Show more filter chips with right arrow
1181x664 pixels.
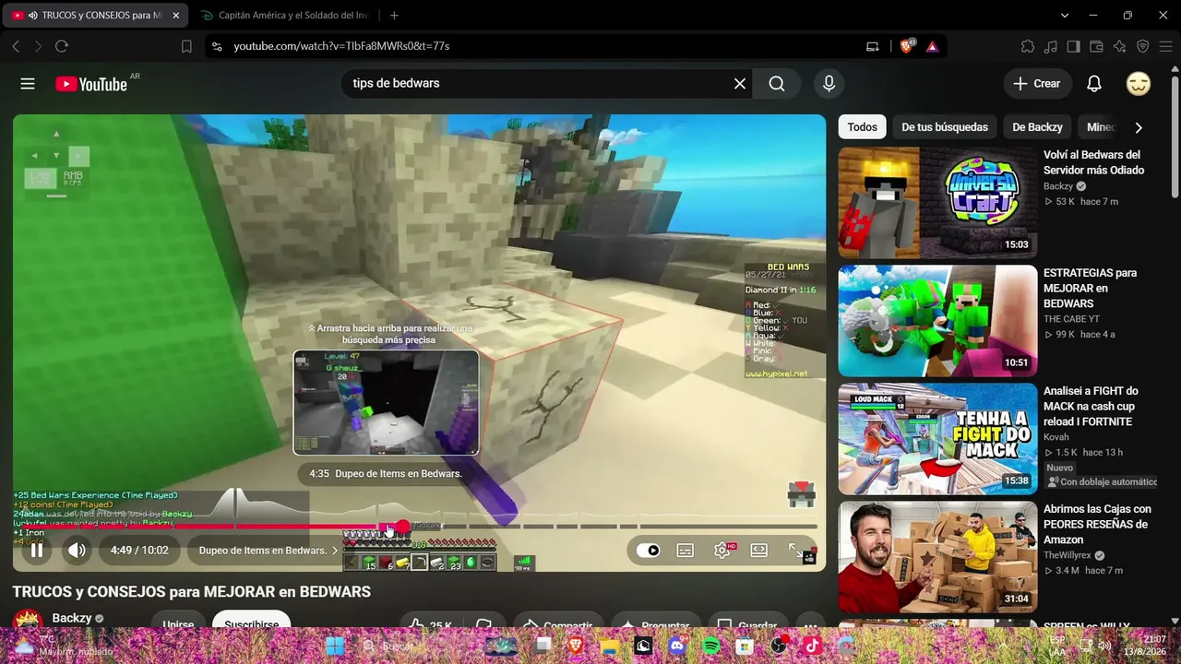point(1139,127)
